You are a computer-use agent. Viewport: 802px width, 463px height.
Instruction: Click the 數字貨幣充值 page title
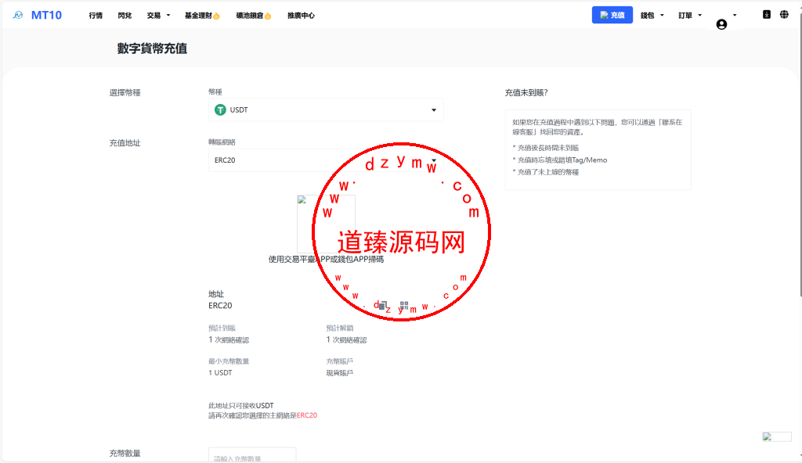(x=152, y=48)
